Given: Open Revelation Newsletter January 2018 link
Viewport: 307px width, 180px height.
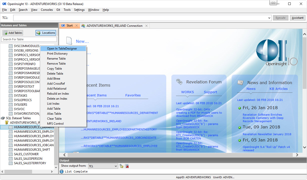Looking at the screenshot, I should (x=267, y=134).
